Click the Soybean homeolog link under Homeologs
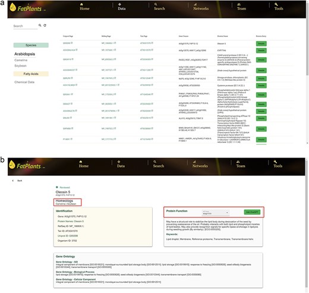 (71, 204)
